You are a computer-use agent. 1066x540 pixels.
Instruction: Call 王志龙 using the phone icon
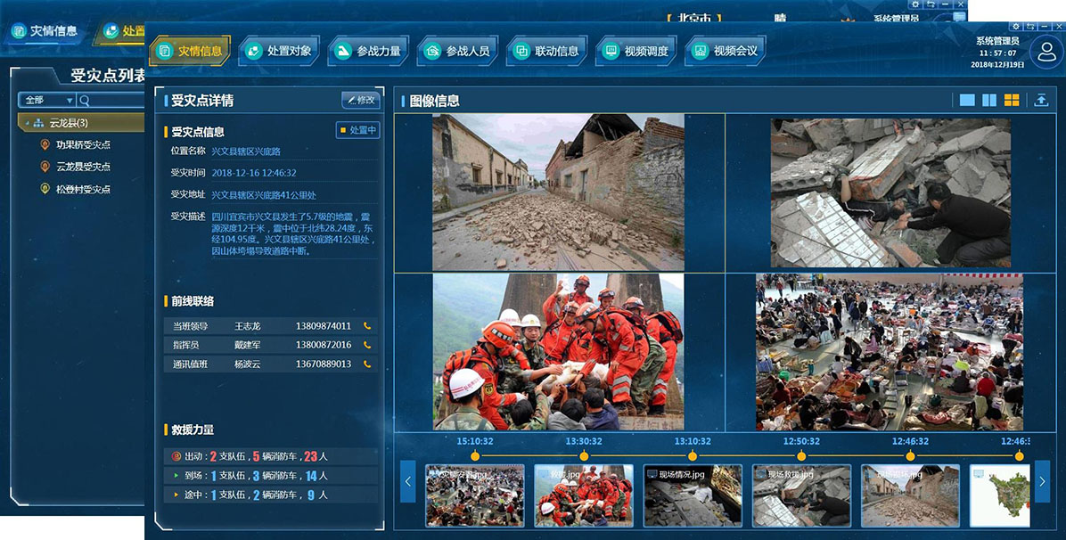pyautogui.click(x=367, y=326)
